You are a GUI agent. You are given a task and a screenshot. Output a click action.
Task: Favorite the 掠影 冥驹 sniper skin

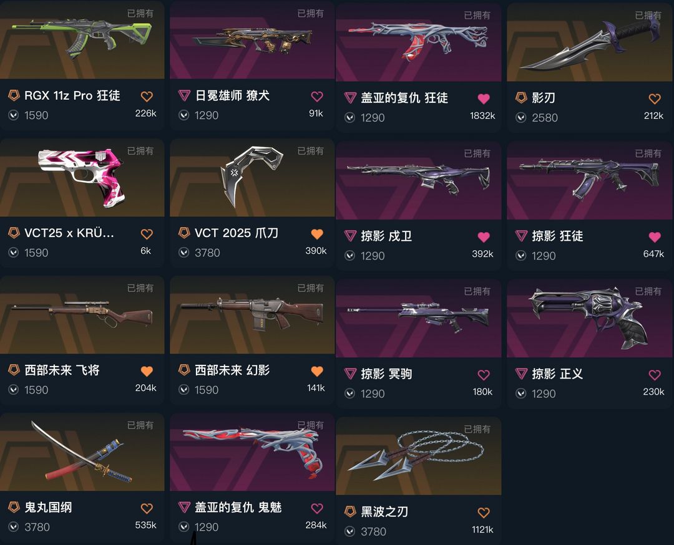(484, 375)
